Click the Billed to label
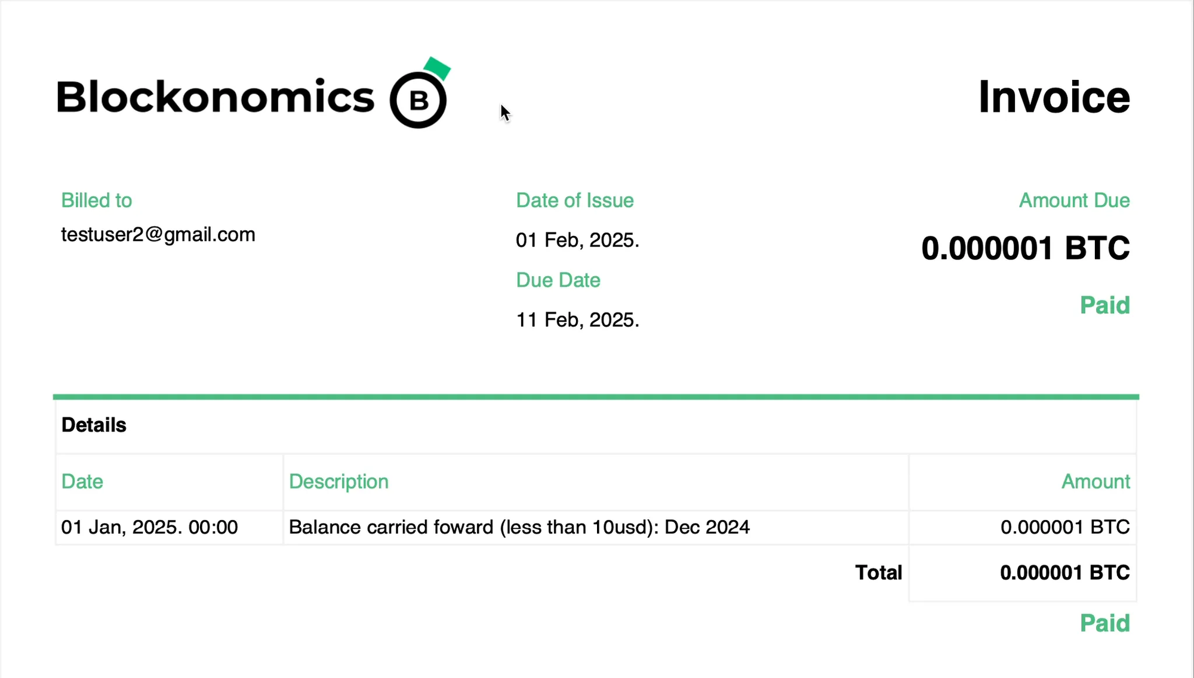Screen dimensions: 1194x678 pos(97,200)
